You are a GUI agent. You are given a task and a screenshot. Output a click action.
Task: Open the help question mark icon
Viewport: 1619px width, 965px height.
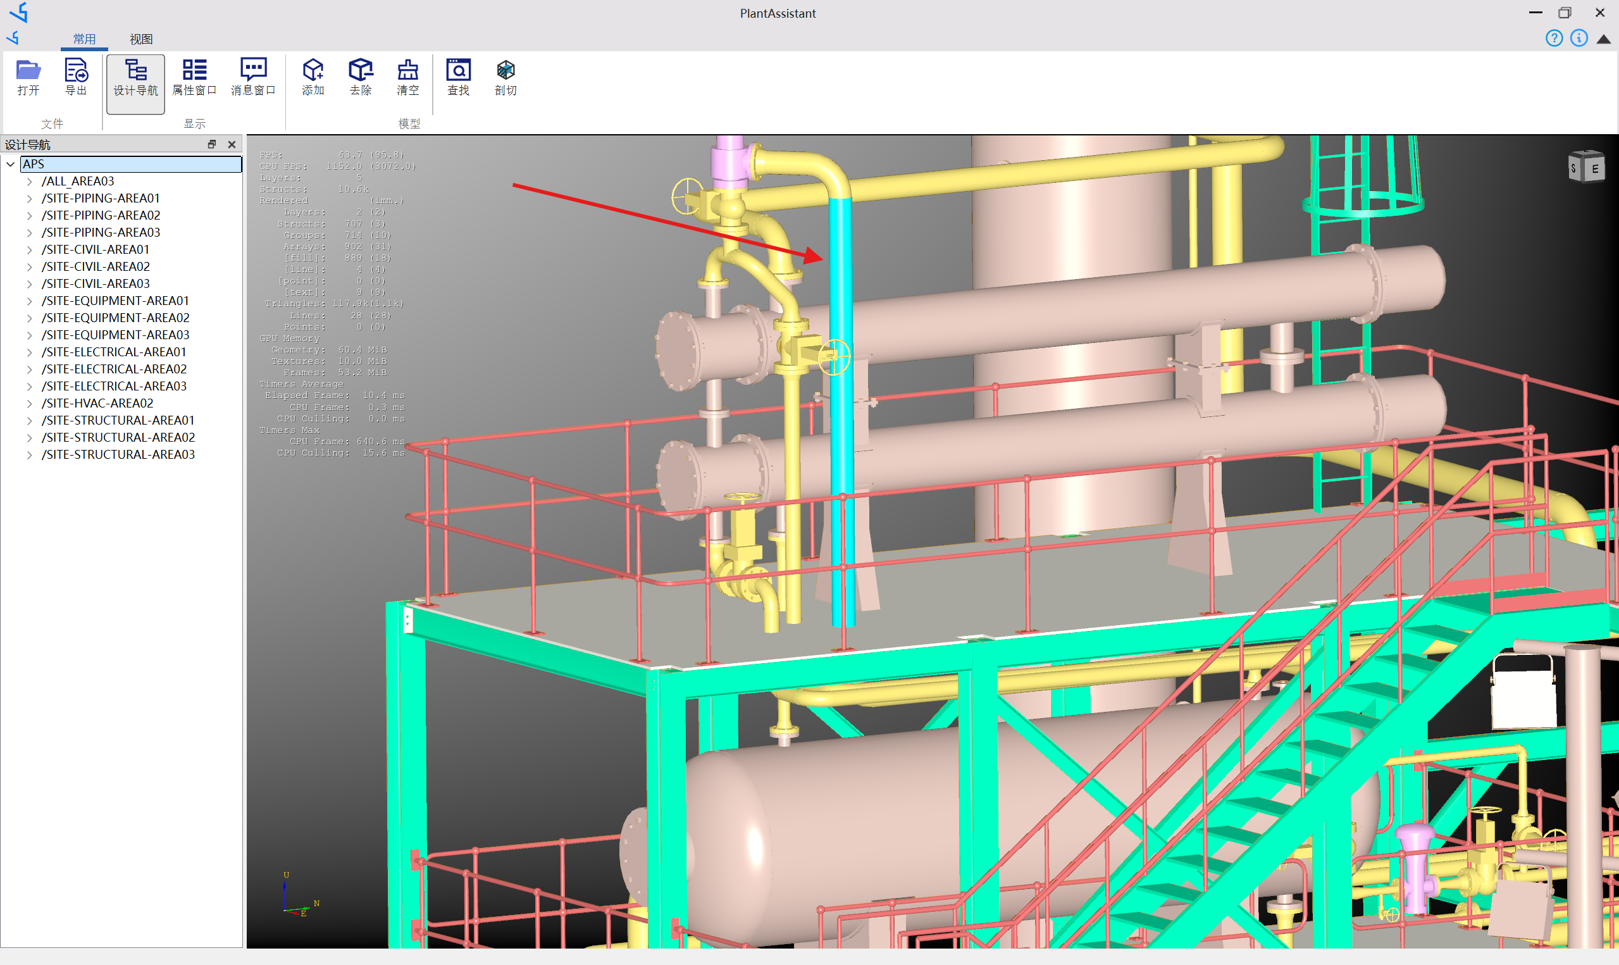point(1553,39)
